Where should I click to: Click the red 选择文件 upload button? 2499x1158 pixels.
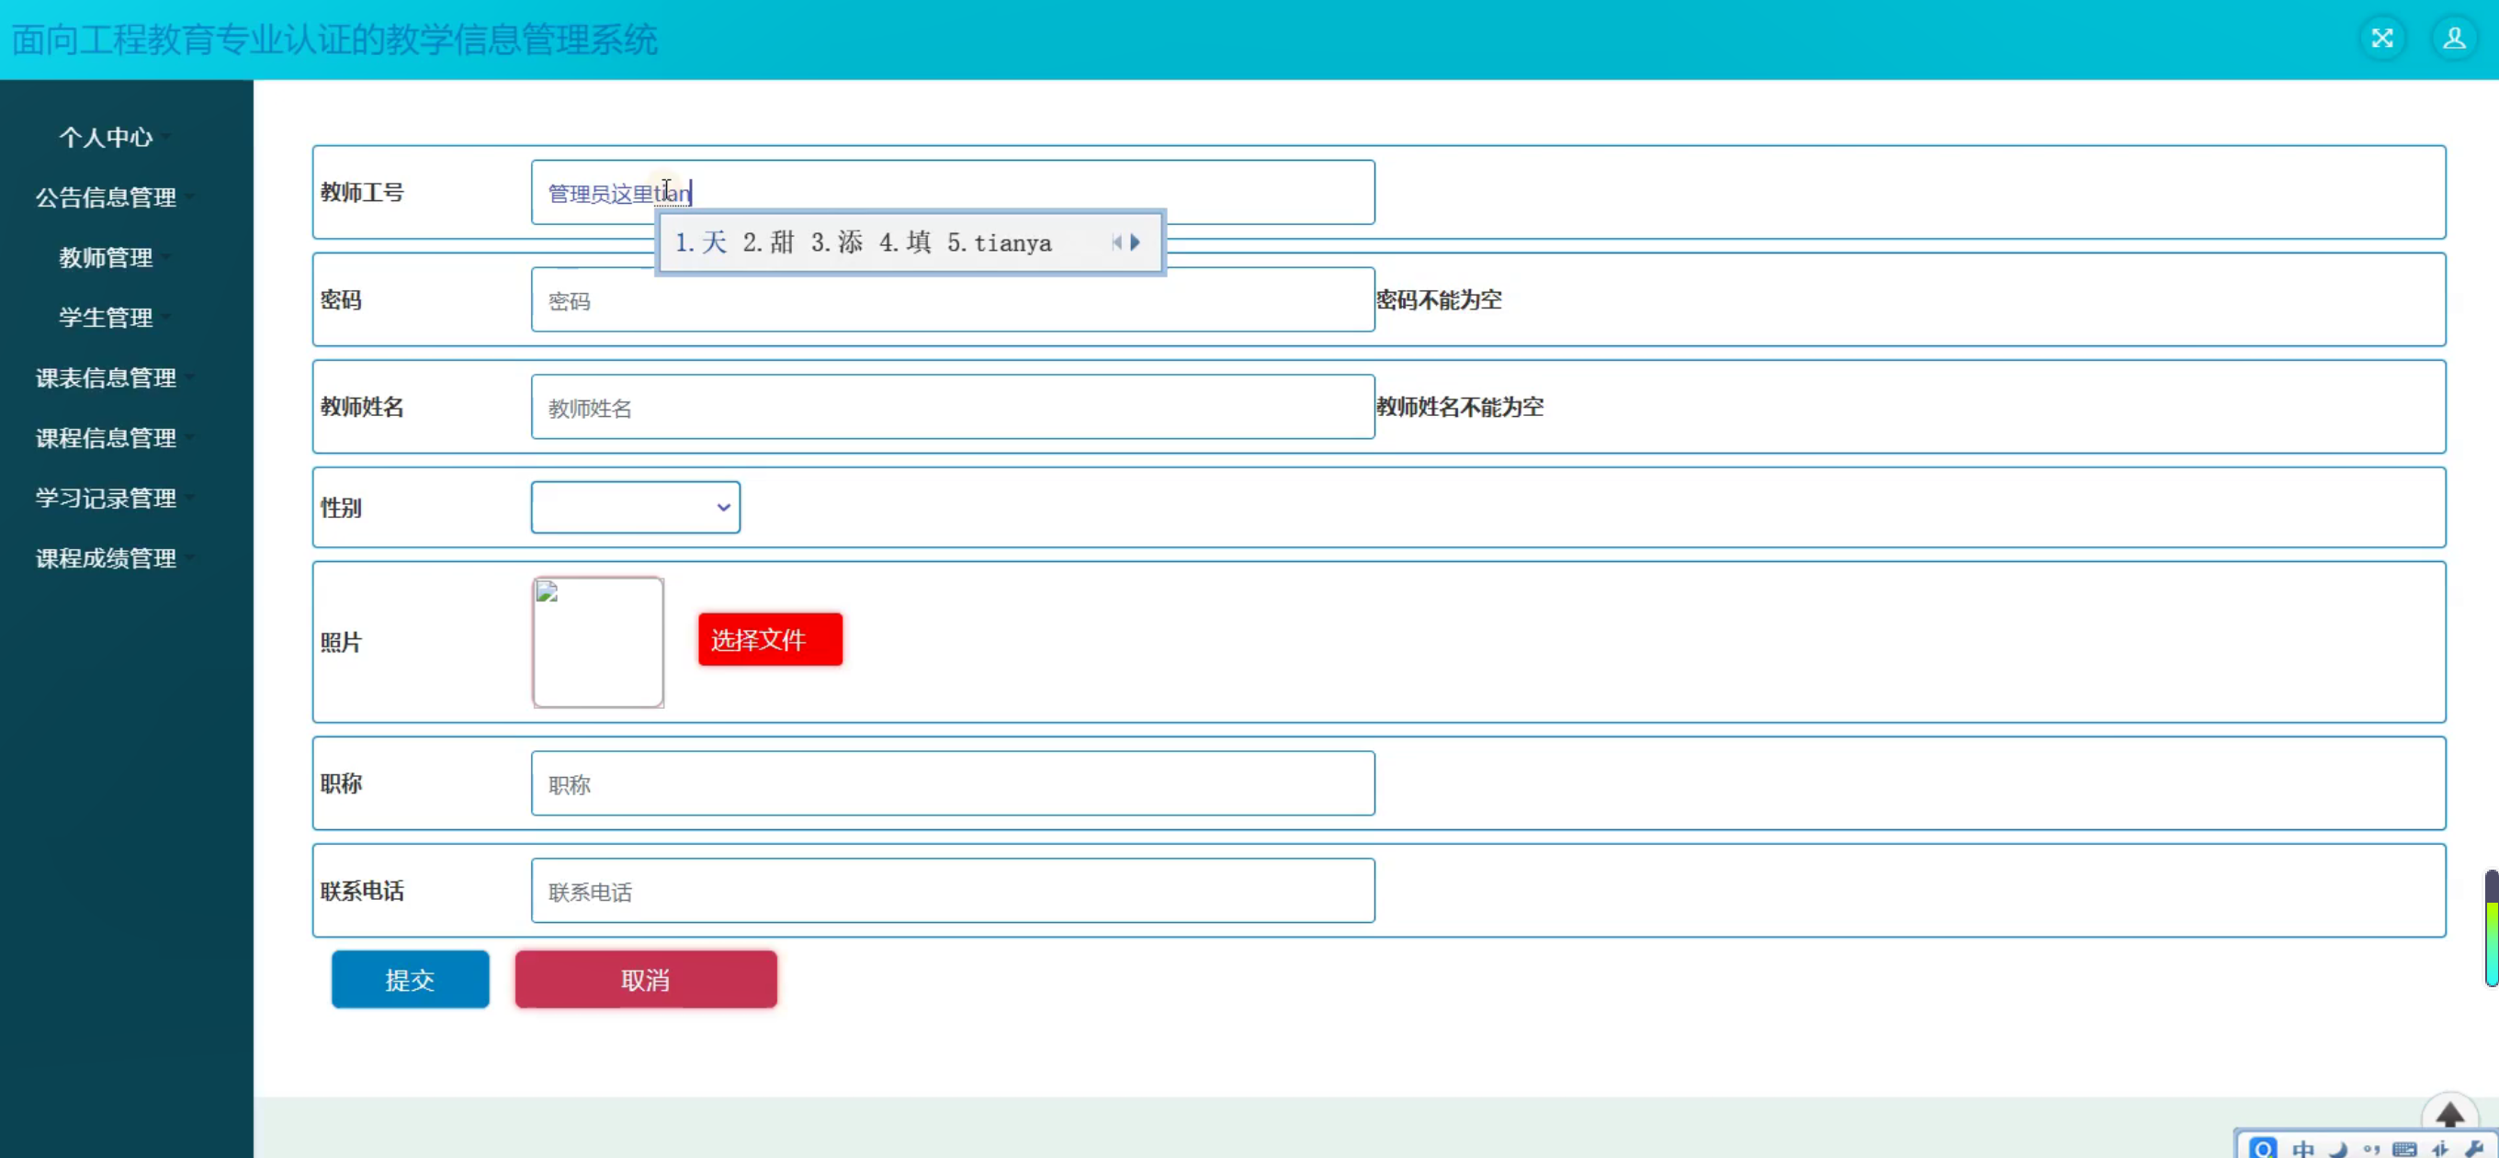769,640
